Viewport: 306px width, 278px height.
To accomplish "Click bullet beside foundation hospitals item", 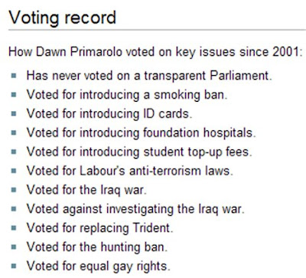I will point(14,132).
